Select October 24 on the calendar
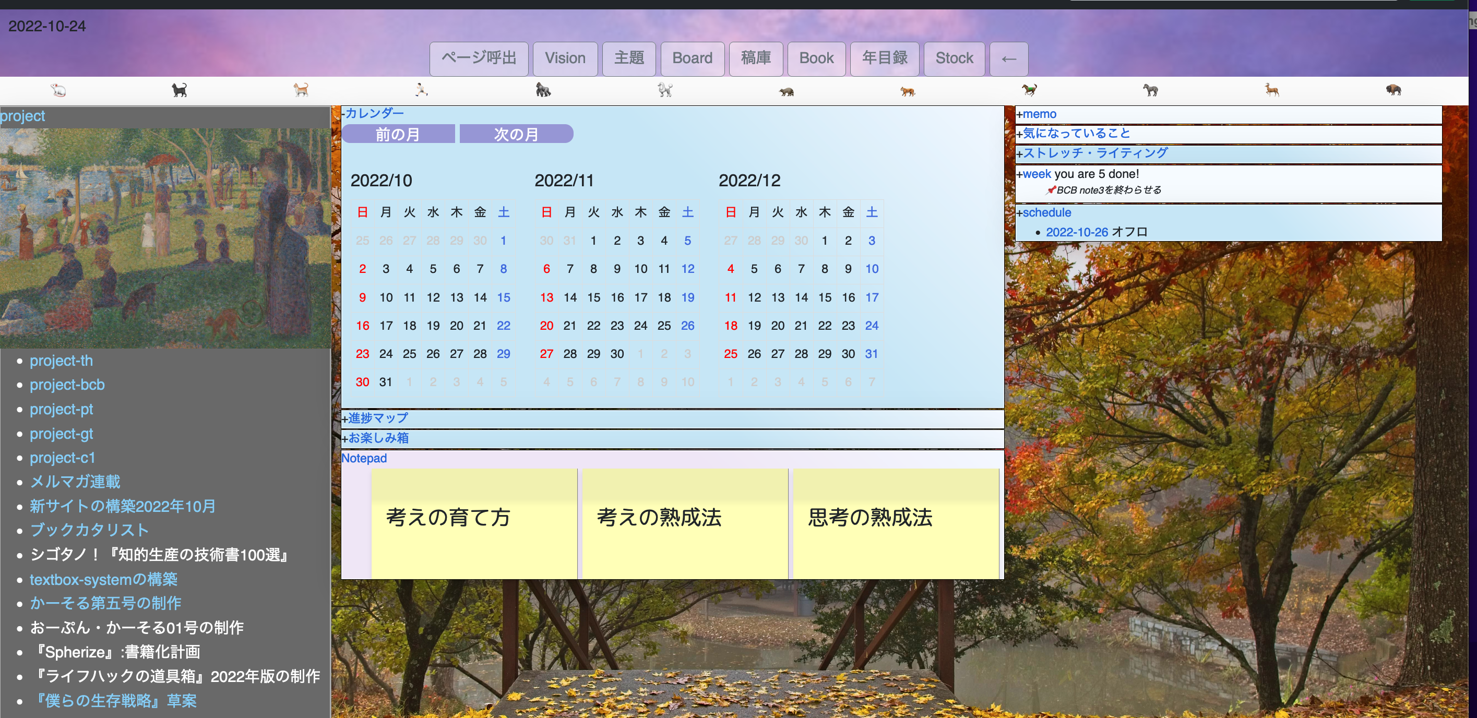This screenshot has height=718, width=1477. (386, 354)
